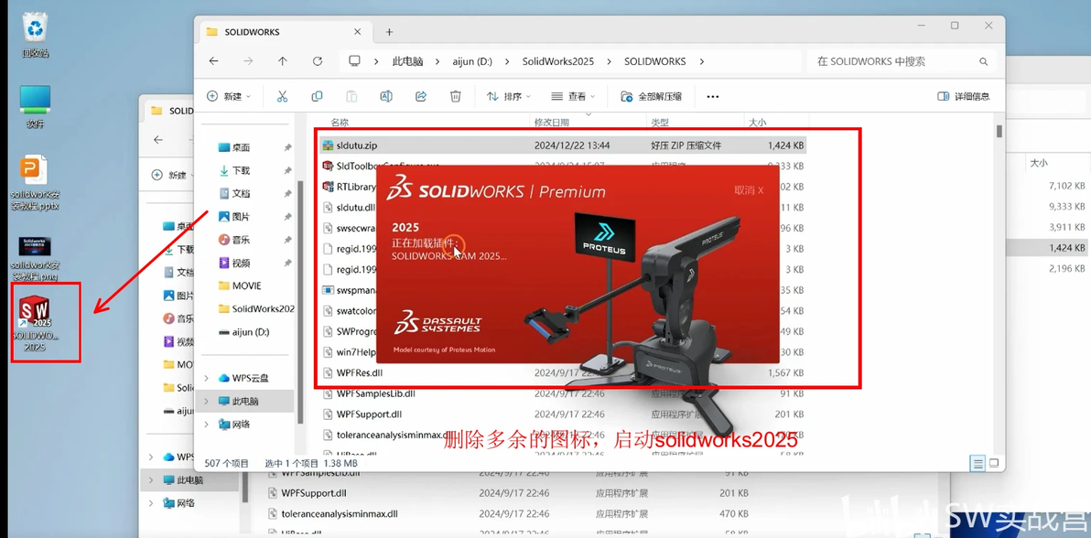Select the SOLIDWORKS tab in front window

[x=286, y=32]
